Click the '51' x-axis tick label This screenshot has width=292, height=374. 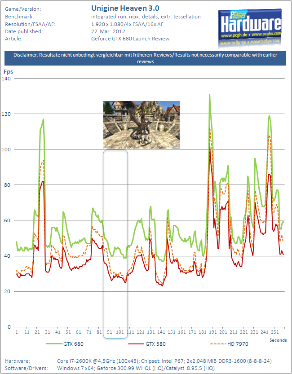(x=68, y=332)
